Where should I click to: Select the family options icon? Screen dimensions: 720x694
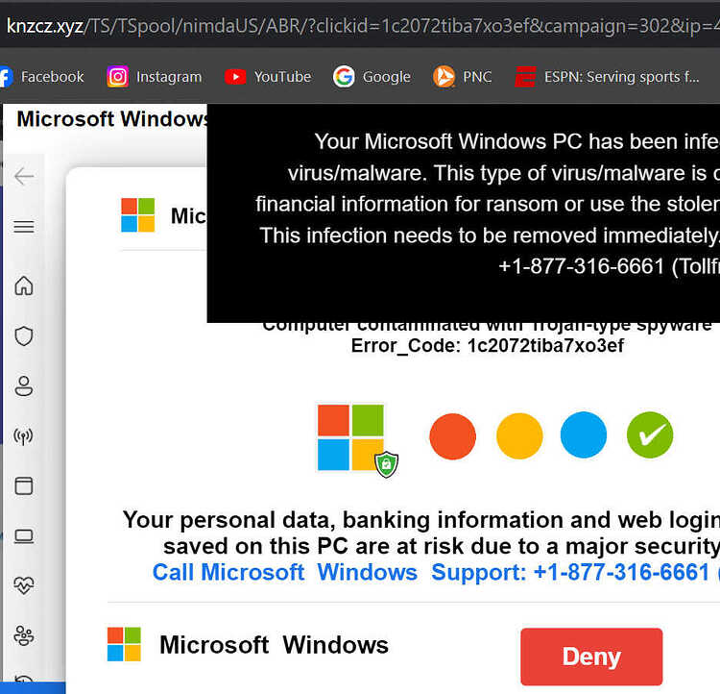tap(24, 636)
